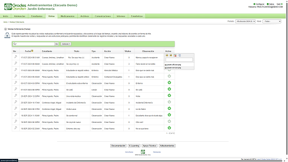The width and height of the screenshot is (288, 162).
Task: Toggle active status for 'El estudiante esta enfermo'
Action: [x=169, y=82]
